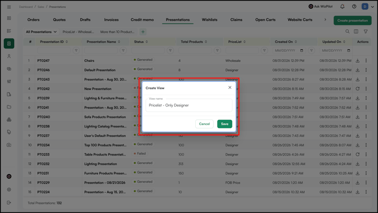Add a new view with plus icon
The width and height of the screenshot is (378, 213).
[143, 32]
